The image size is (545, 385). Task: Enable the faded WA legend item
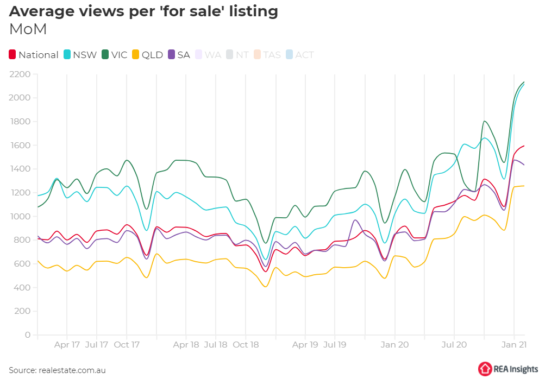click(x=212, y=55)
